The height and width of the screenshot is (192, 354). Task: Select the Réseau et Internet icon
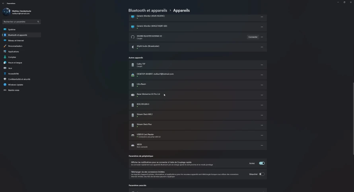[x=5, y=40]
